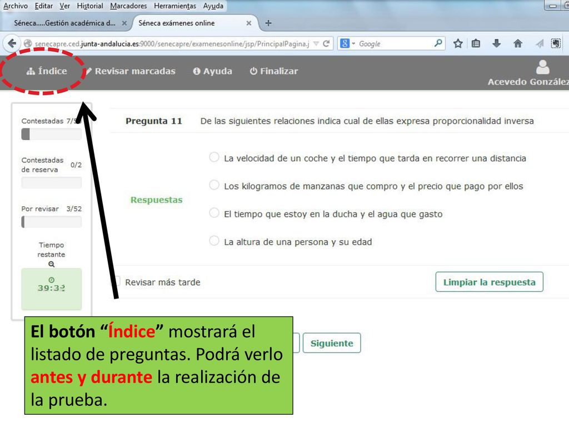Viewport: 569px width, 427px height.
Task: Click the paper-plane send icon in toolbar
Action: click(x=539, y=43)
